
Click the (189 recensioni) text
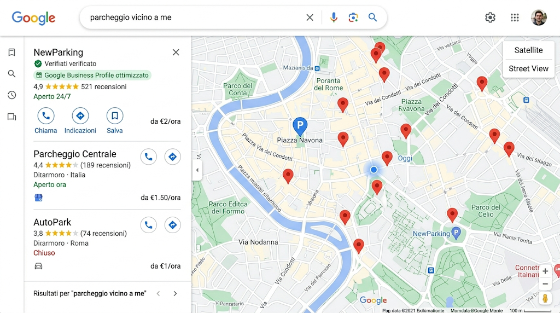pyautogui.click(x=106, y=165)
